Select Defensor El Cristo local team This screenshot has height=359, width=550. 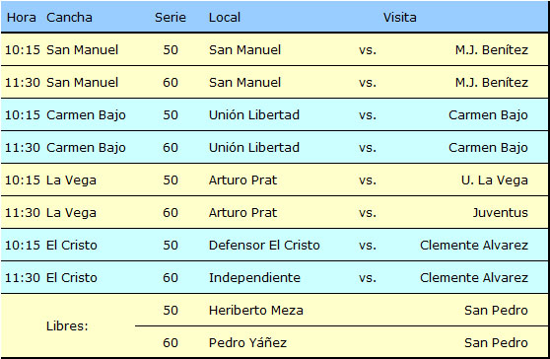tap(264, 245)
